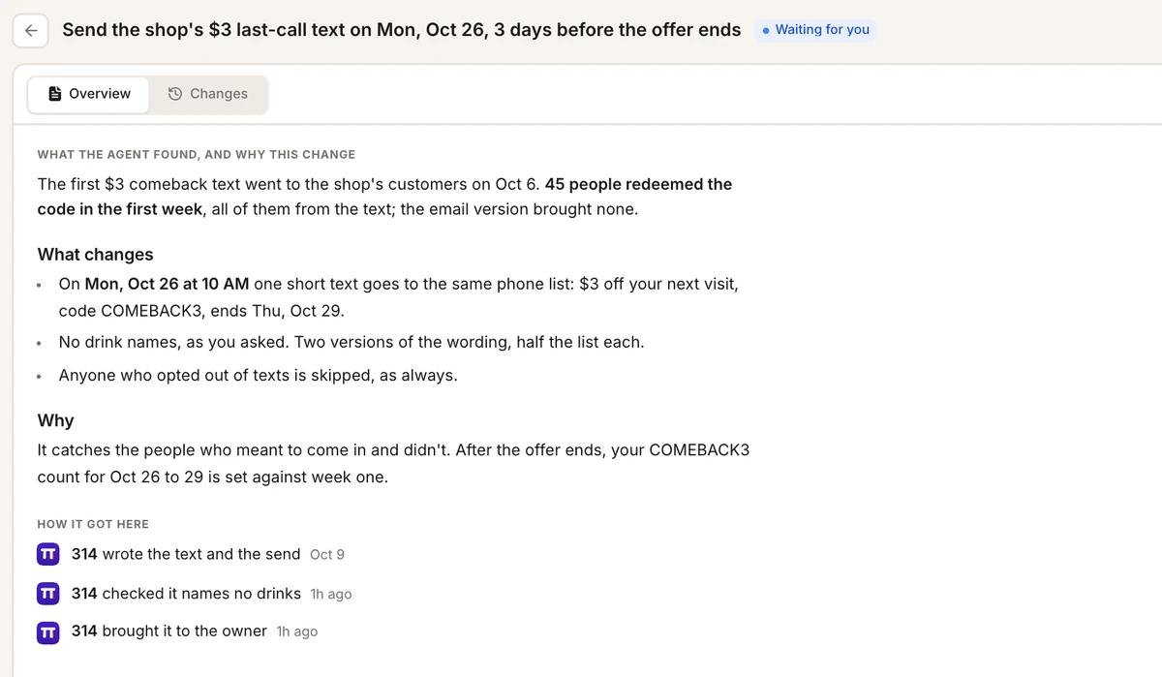Click the pi avatar beside brought it to owner
This screenshot has width=1162, height=677.
point(48,631)
